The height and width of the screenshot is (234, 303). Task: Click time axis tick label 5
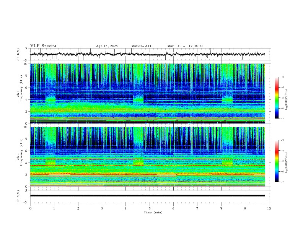pos(150,208)
